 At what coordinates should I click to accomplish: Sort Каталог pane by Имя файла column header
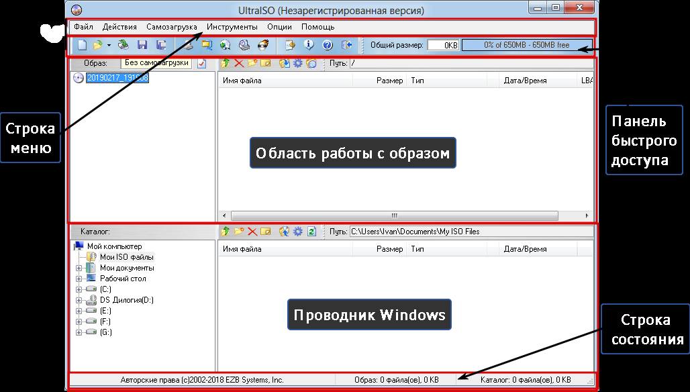(x=285, y=249)
